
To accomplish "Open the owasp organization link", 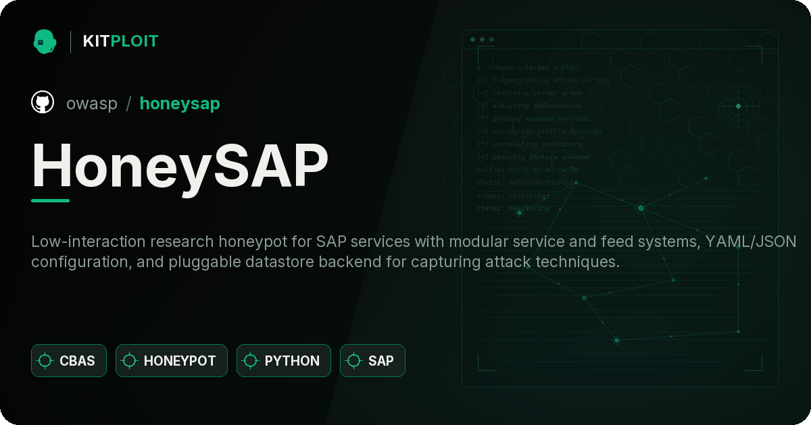I will tap(92, 103).
